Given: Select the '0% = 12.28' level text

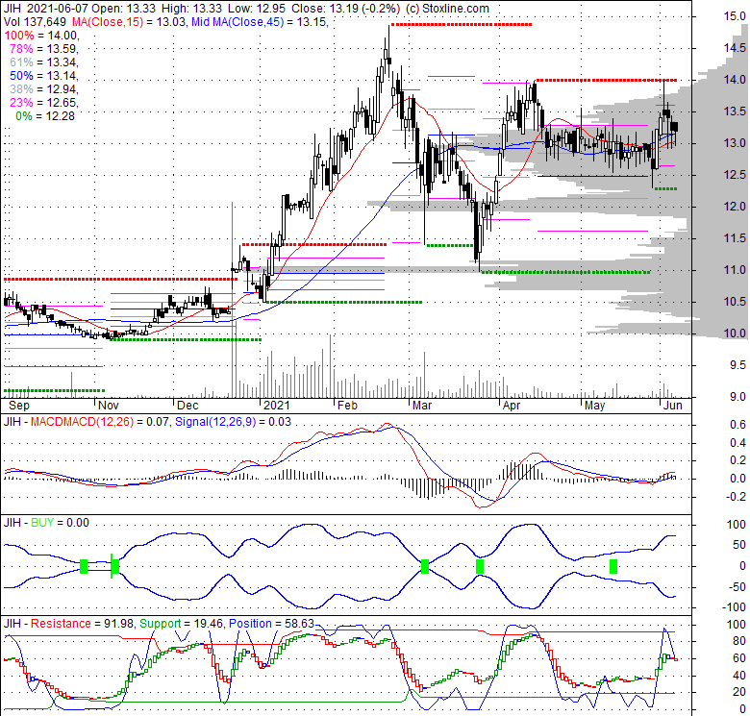Looking at the screenshot, I should click(x=45, y=115).
